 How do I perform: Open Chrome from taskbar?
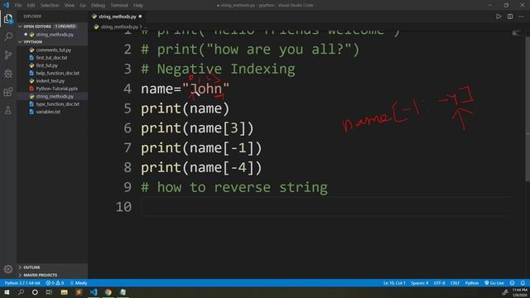(108, 292)
